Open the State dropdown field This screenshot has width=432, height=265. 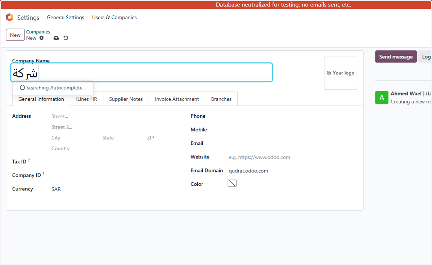tap(122, 138)
